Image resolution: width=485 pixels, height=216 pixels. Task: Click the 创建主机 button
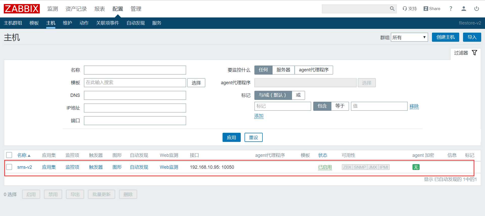446,37
